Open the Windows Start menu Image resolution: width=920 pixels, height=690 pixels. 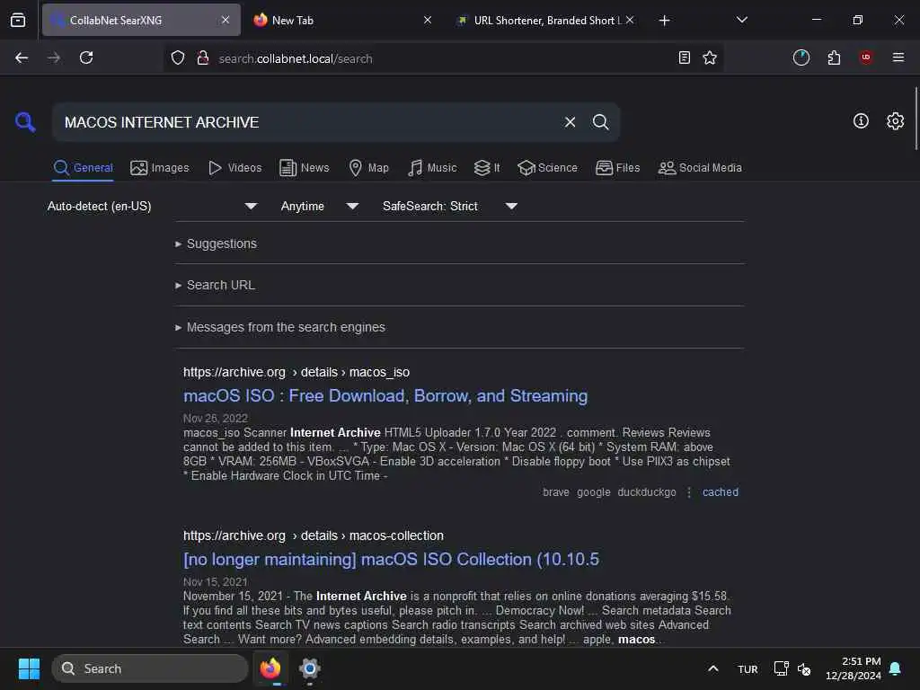[x=29, y=668]
